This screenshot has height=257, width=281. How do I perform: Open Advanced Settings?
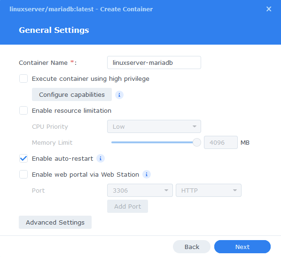(55, 222)
